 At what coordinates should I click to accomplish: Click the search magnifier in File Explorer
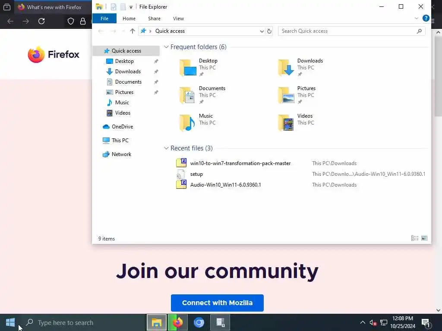pos(419,31)
